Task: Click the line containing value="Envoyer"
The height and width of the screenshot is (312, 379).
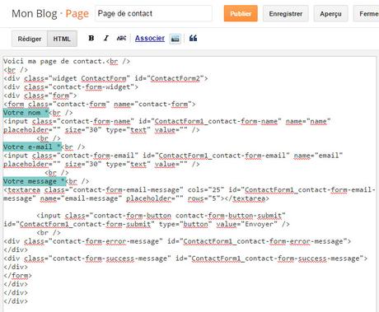Action: (147, 224)
